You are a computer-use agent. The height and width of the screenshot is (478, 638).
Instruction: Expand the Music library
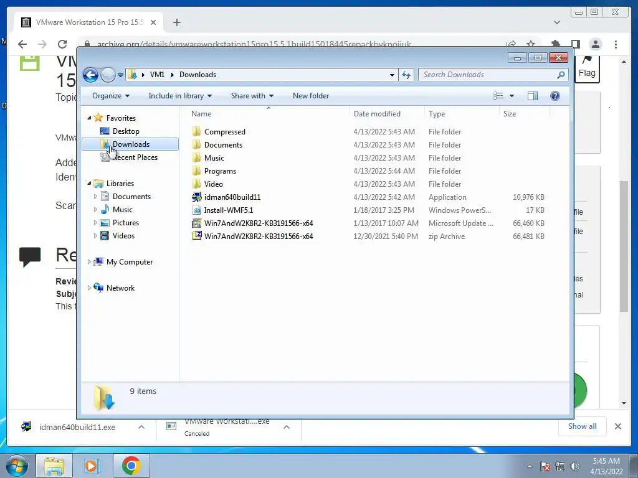point(95,210)
